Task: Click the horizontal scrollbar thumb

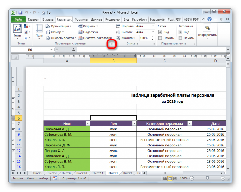Action: [x=164, y=173]
